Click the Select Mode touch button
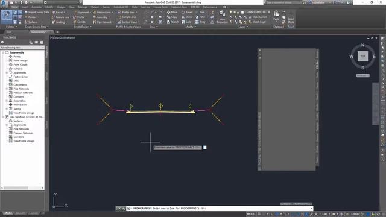The width and height of the screenshot is (386, 217). (291, 17)
